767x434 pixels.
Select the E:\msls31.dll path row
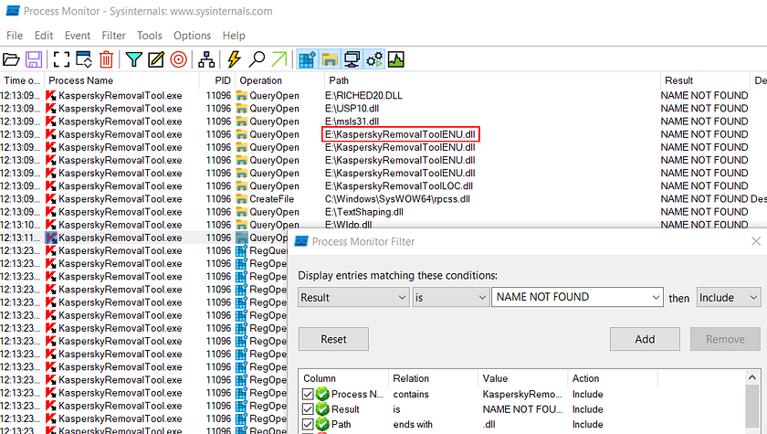point(352,122)
